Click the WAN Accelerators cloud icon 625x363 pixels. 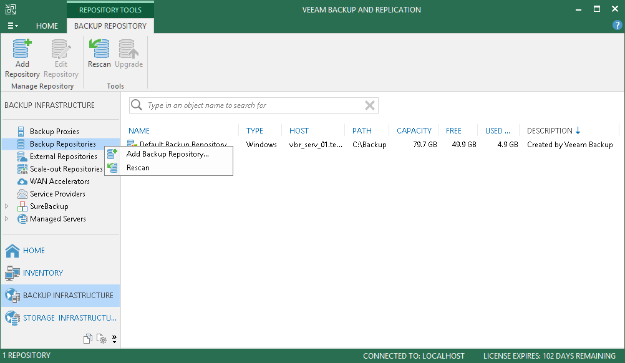(x=22, y=181)
